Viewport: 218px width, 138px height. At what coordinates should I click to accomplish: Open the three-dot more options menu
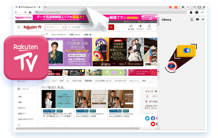coord(202,12)
